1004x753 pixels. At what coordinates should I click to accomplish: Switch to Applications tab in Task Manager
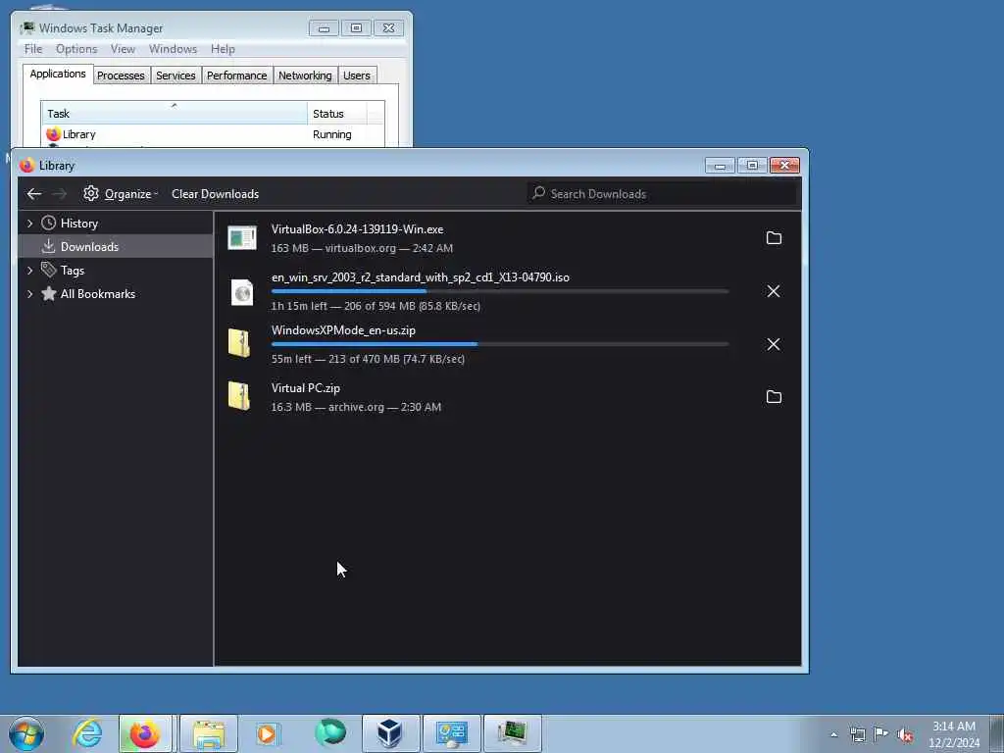coord(58,74)
